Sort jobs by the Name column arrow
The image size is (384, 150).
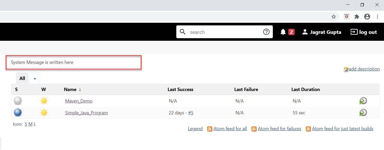pos(80,89)
